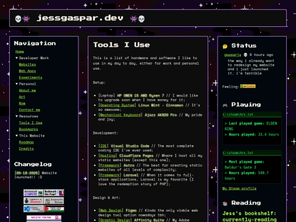
Task: Collapse the Personal navigation section
Action: coord(26,84)
